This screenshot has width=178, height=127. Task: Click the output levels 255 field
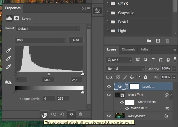click(63, 99)
